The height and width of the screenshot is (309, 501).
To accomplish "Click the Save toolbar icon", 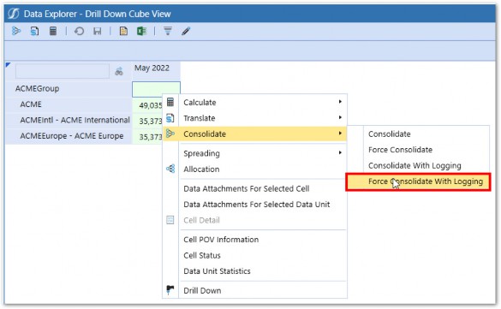I will point(97,31).
